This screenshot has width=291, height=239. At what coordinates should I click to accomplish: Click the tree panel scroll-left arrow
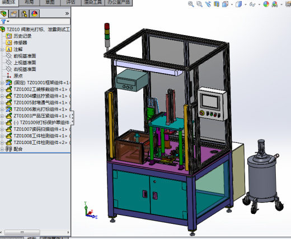tap(1, 232)
